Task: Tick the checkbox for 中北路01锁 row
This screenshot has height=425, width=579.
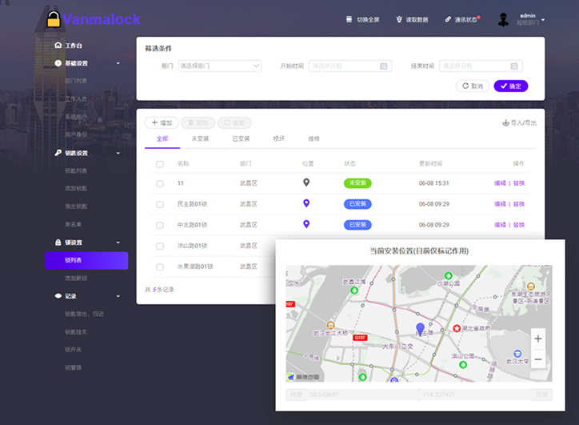Action: 160,225
